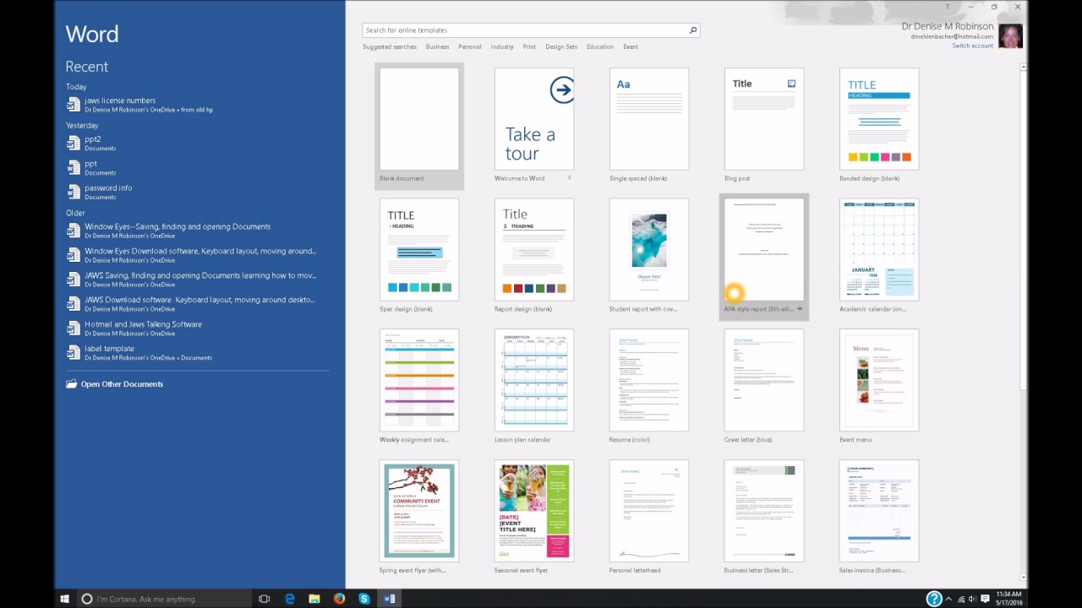Open Firefox from the taskbar
1082x608 pixels.
(339, 599)
